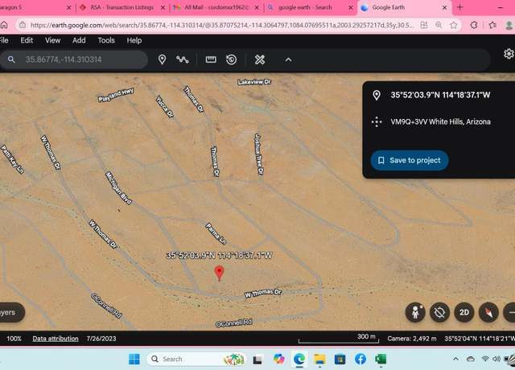
Task: Click the globe rotation reset button
Action: click(x=439, y=312)
